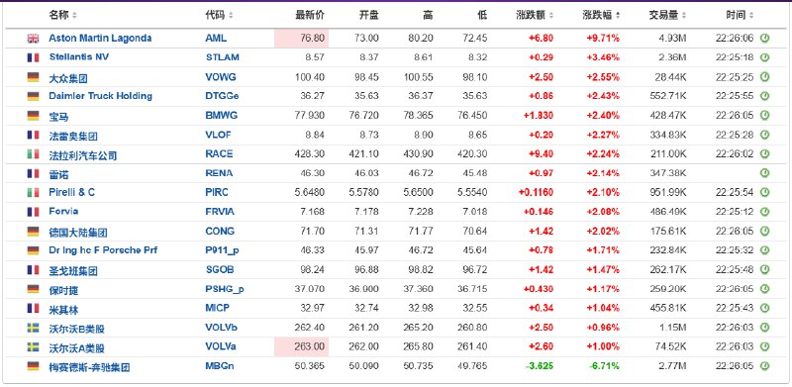Open the 法拉利汽车公司 stock link

[x=83, y=154]
